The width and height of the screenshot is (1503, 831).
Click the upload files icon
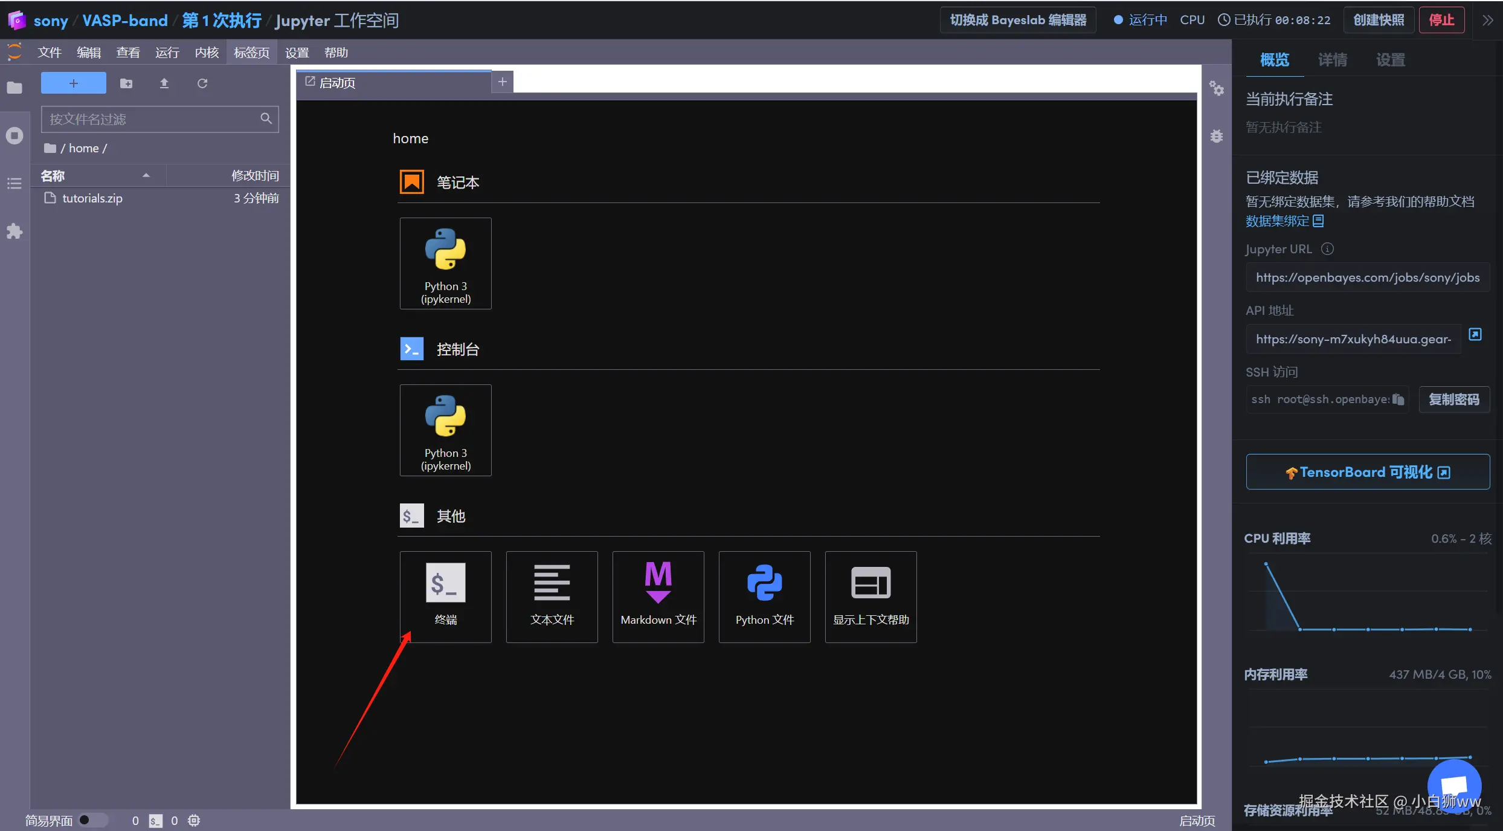pos(164,83)
